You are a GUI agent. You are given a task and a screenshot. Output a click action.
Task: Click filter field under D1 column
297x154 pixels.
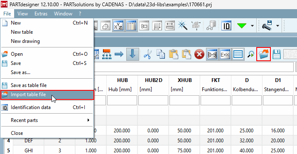coord(278,100)
